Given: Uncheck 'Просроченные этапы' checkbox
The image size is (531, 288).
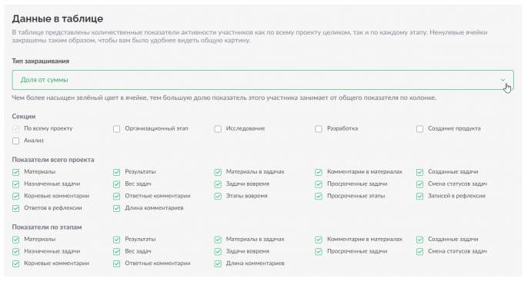Looking at the screenshot, I should point(319,197).
